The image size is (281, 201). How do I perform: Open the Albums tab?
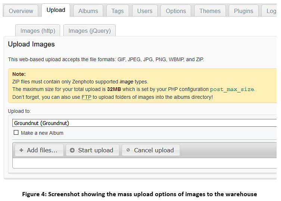coord(88,11)
